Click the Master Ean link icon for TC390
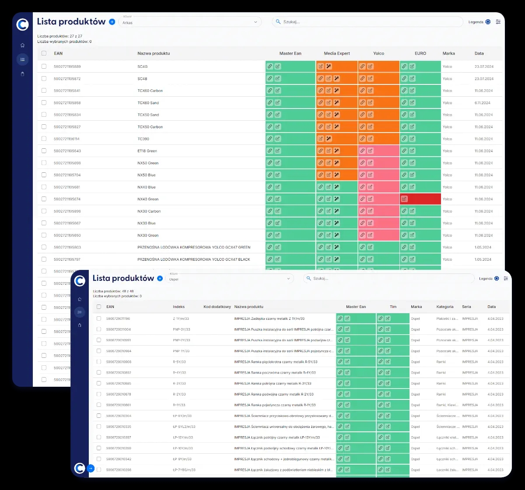Screen dimensions: 525x490 (270, 139)
